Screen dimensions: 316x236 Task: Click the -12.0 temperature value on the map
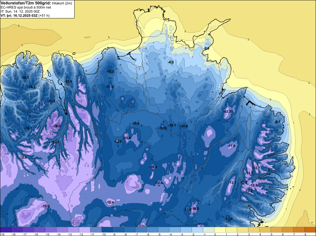(118, 141)
